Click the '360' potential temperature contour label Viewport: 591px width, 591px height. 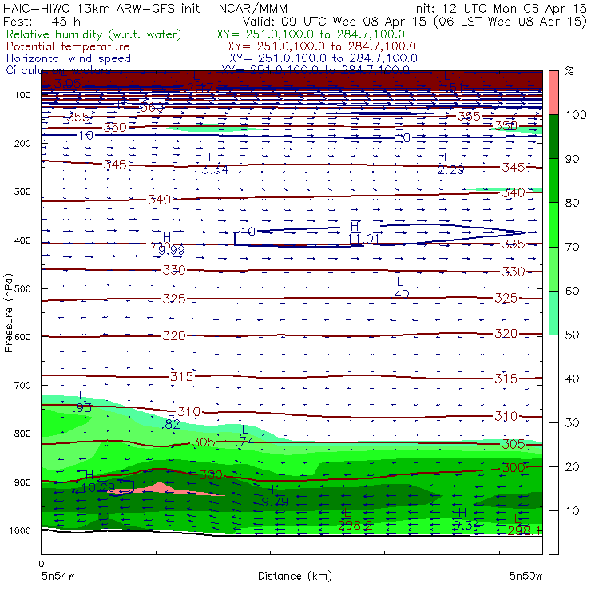pos(152,108)
